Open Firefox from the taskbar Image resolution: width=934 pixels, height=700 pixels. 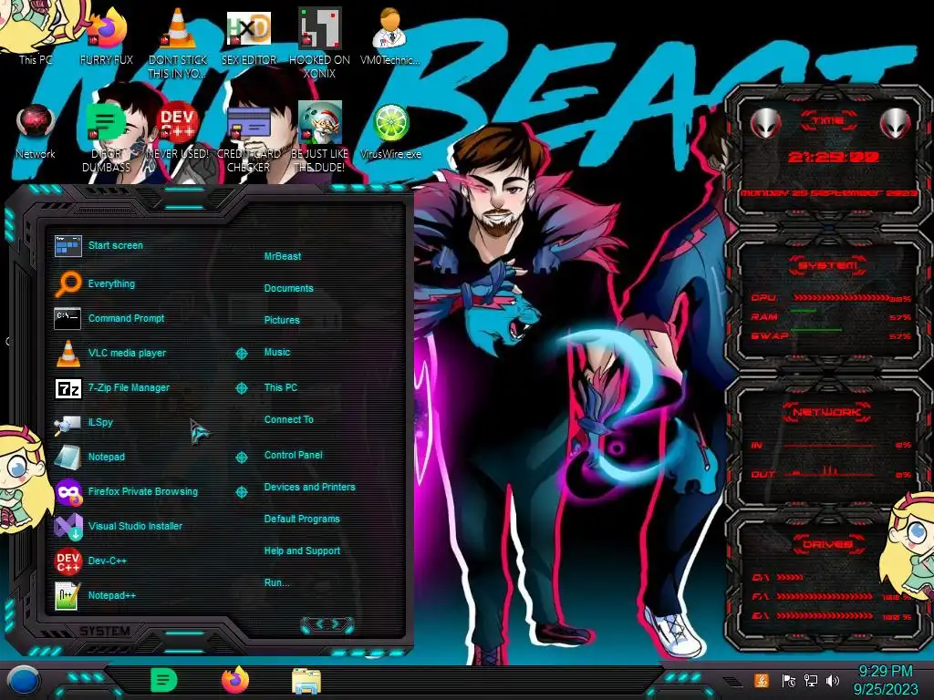235,680
